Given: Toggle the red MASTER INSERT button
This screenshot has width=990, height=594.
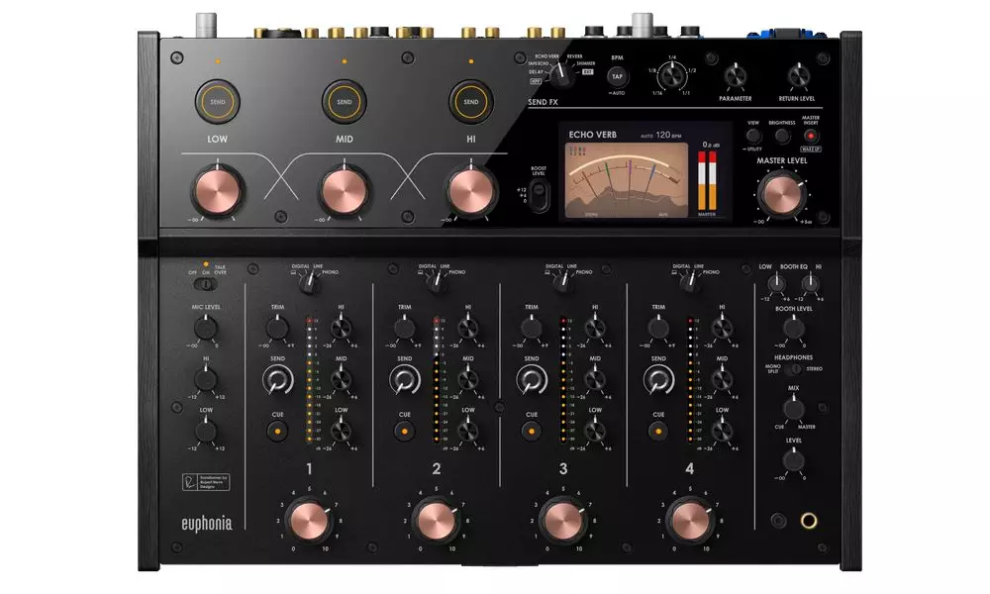Looking at the screenshot, I should coord(811,136).
